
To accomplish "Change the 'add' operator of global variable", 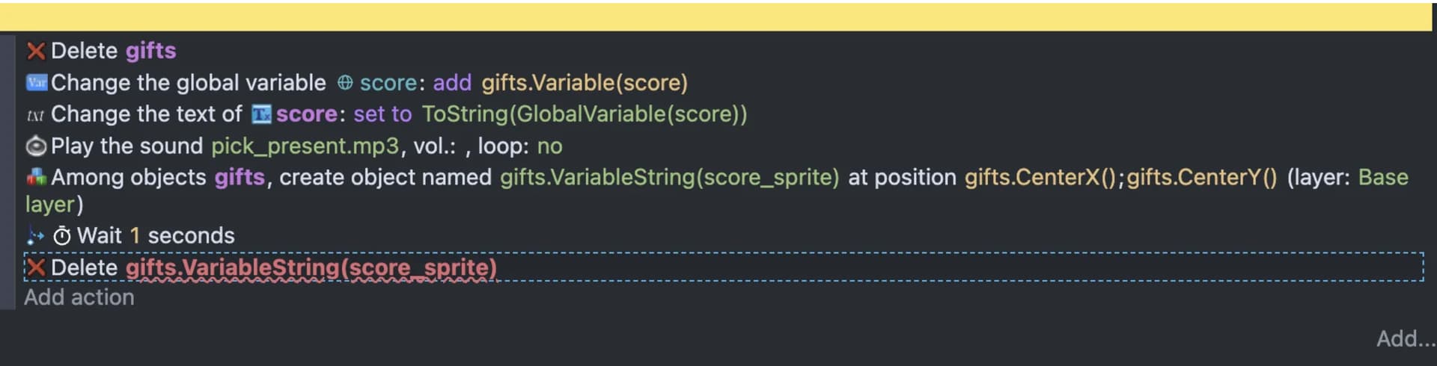I will pyautogui.click(x=452, y=83).
